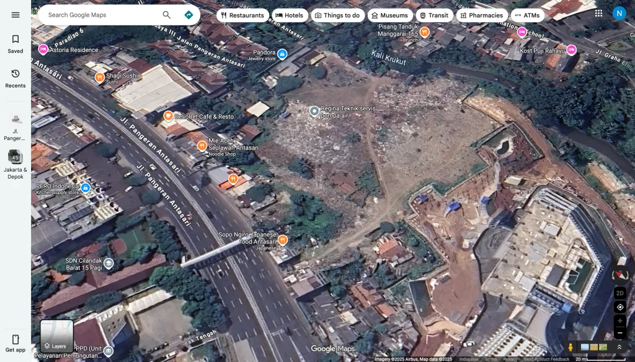Screen dimensions: 635x362
Task: Click the search magnifier icon
Action: click(x=166, y=14)
